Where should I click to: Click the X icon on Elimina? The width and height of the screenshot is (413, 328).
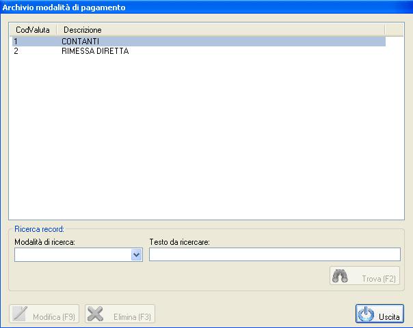click(x=95, y=314)
